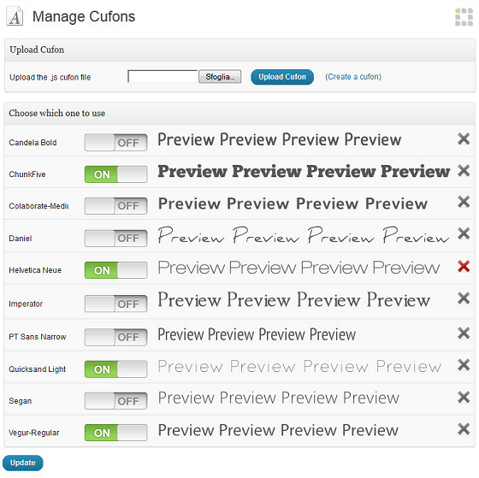The image size is (479, 478).
Task: Turn on the Segan toggle
Action: pyautogui.click(x=115, y=401)
